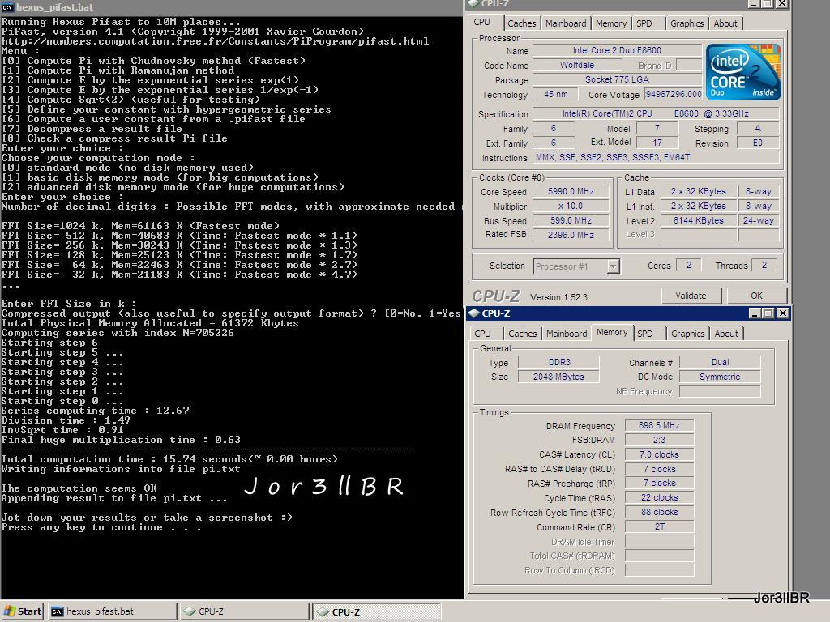Click the Instructions field MMX, SSE, SSE2
The width and height of the screenshot is (830, 622).
[x=656, y=157]
